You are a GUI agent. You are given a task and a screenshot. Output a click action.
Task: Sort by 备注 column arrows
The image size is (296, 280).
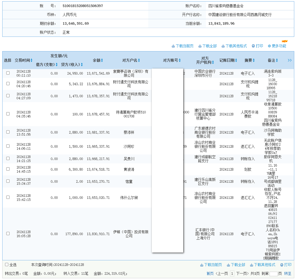click(x=277, y=60)
